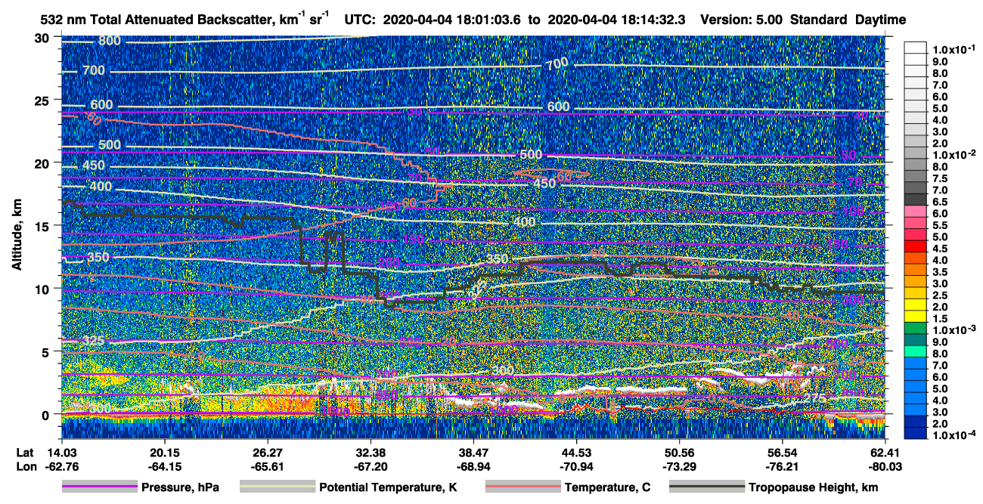Click the end time '2020-04-04 18:14:32.3'
Viewport: 983px width, 504px height.
click(616, 20)
